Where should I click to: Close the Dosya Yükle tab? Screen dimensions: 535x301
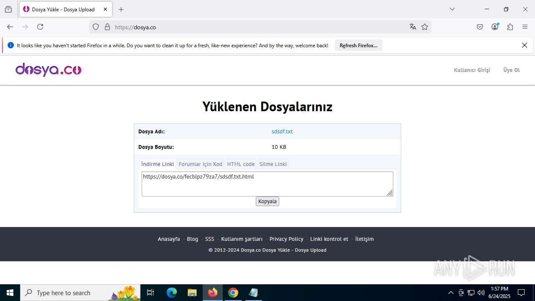106,9
